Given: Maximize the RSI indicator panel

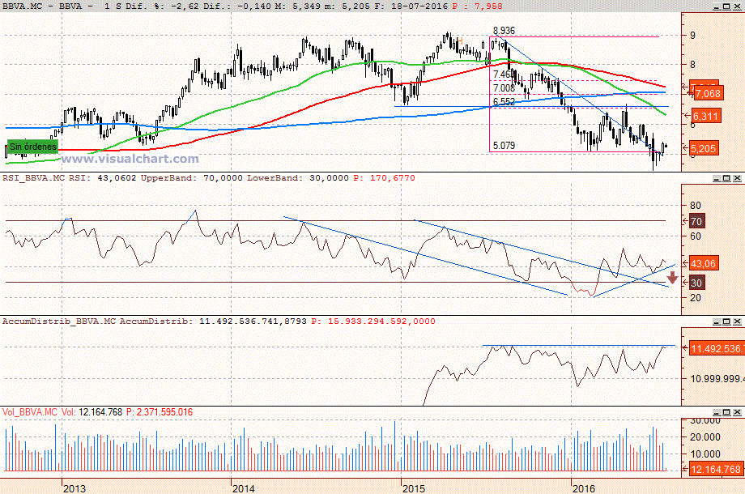Looking at the screenshot, I should coord(726,178).
